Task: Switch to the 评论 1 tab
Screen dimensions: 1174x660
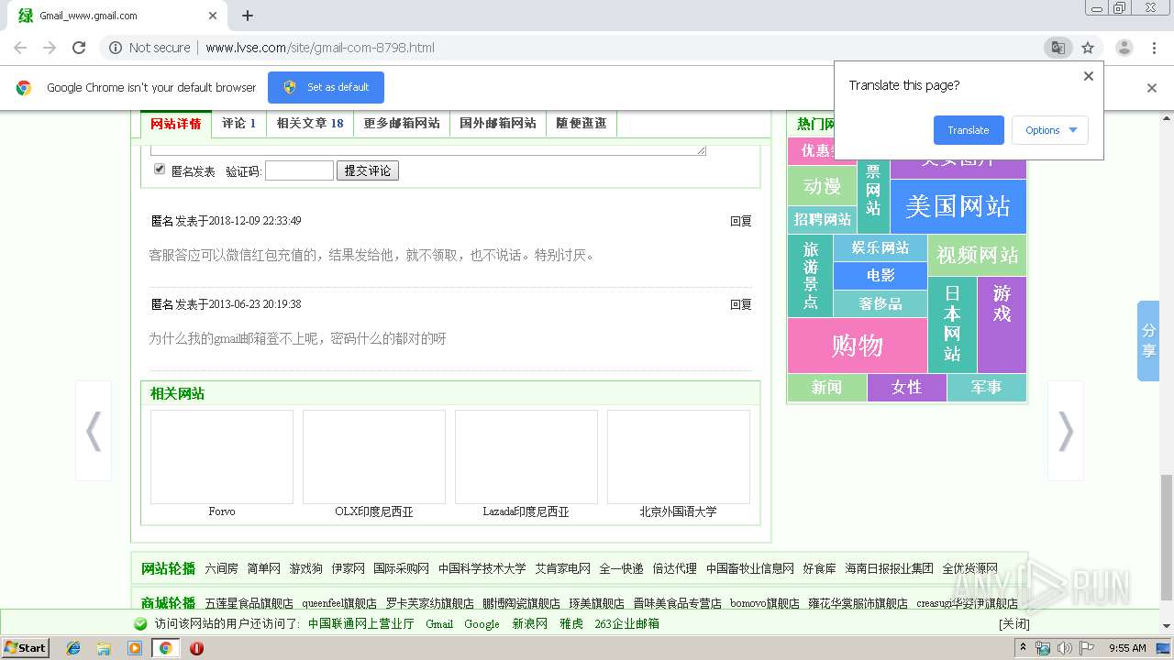Action: click(238, 124)
